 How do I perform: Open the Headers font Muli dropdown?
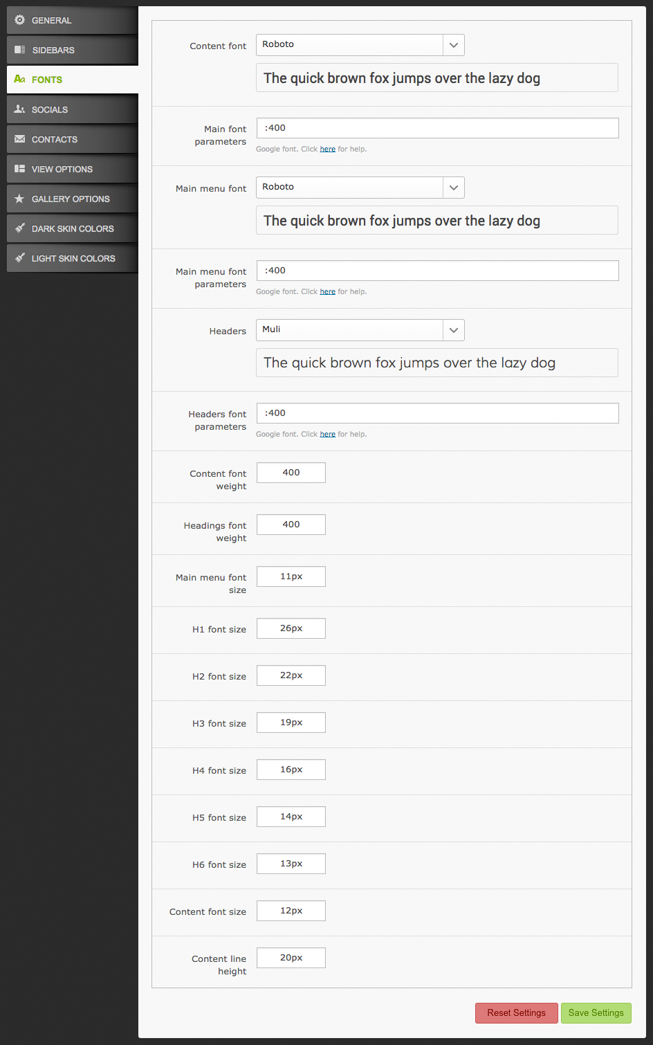tap(454, 330)
